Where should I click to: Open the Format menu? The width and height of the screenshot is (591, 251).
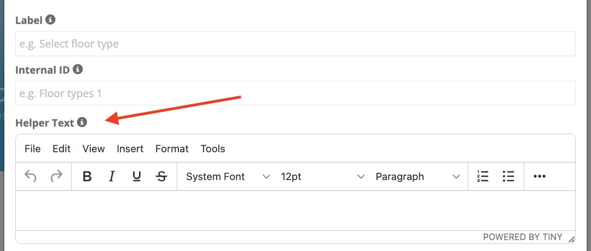[172, 149]
